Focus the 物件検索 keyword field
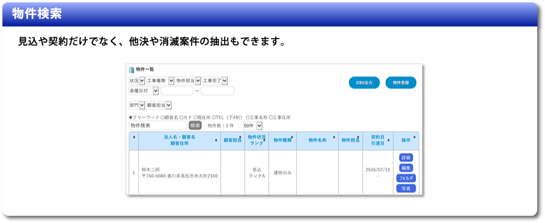Screen dimensions: 545x223 click(x=158, y=126)
